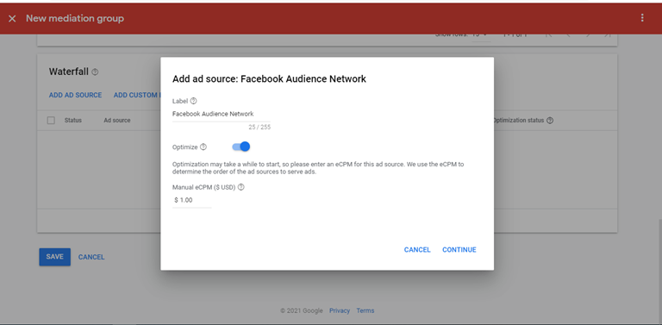
Task: Click the Waterfall section heading
Action: 68,72
